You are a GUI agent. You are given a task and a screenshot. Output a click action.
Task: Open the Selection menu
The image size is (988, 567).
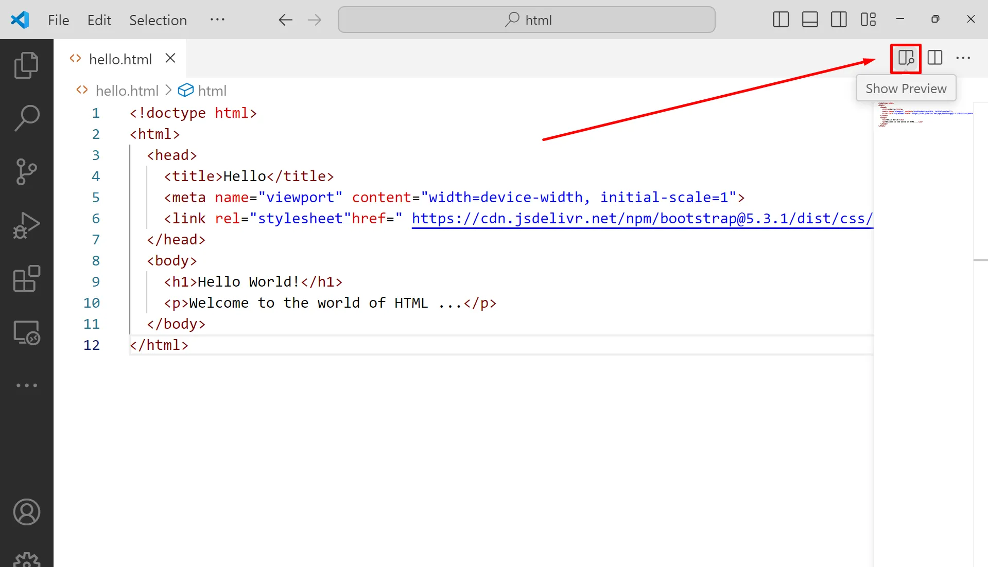click(158, 20)
